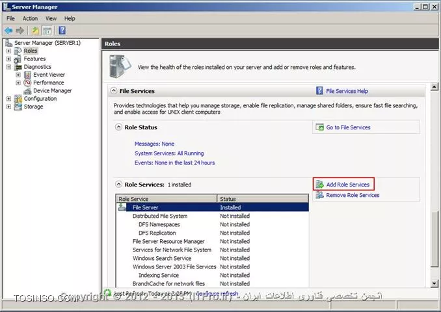441x312 pixels.
Task: Collapse the File Services section chevron
Action: tap(114, 90)
